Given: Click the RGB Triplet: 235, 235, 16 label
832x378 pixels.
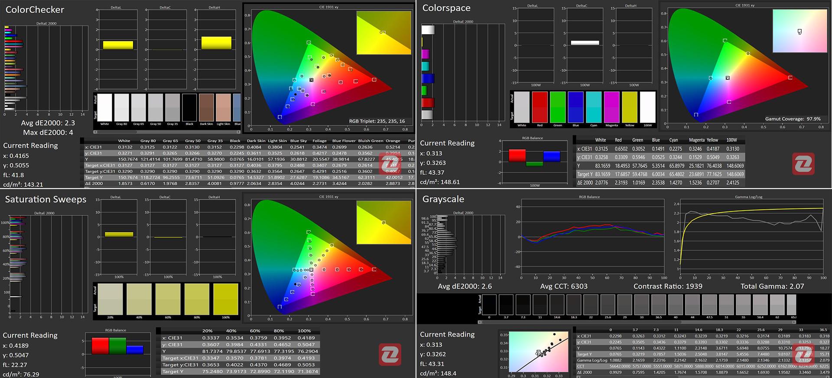Looking at the screenshot, I should (377, 121).
